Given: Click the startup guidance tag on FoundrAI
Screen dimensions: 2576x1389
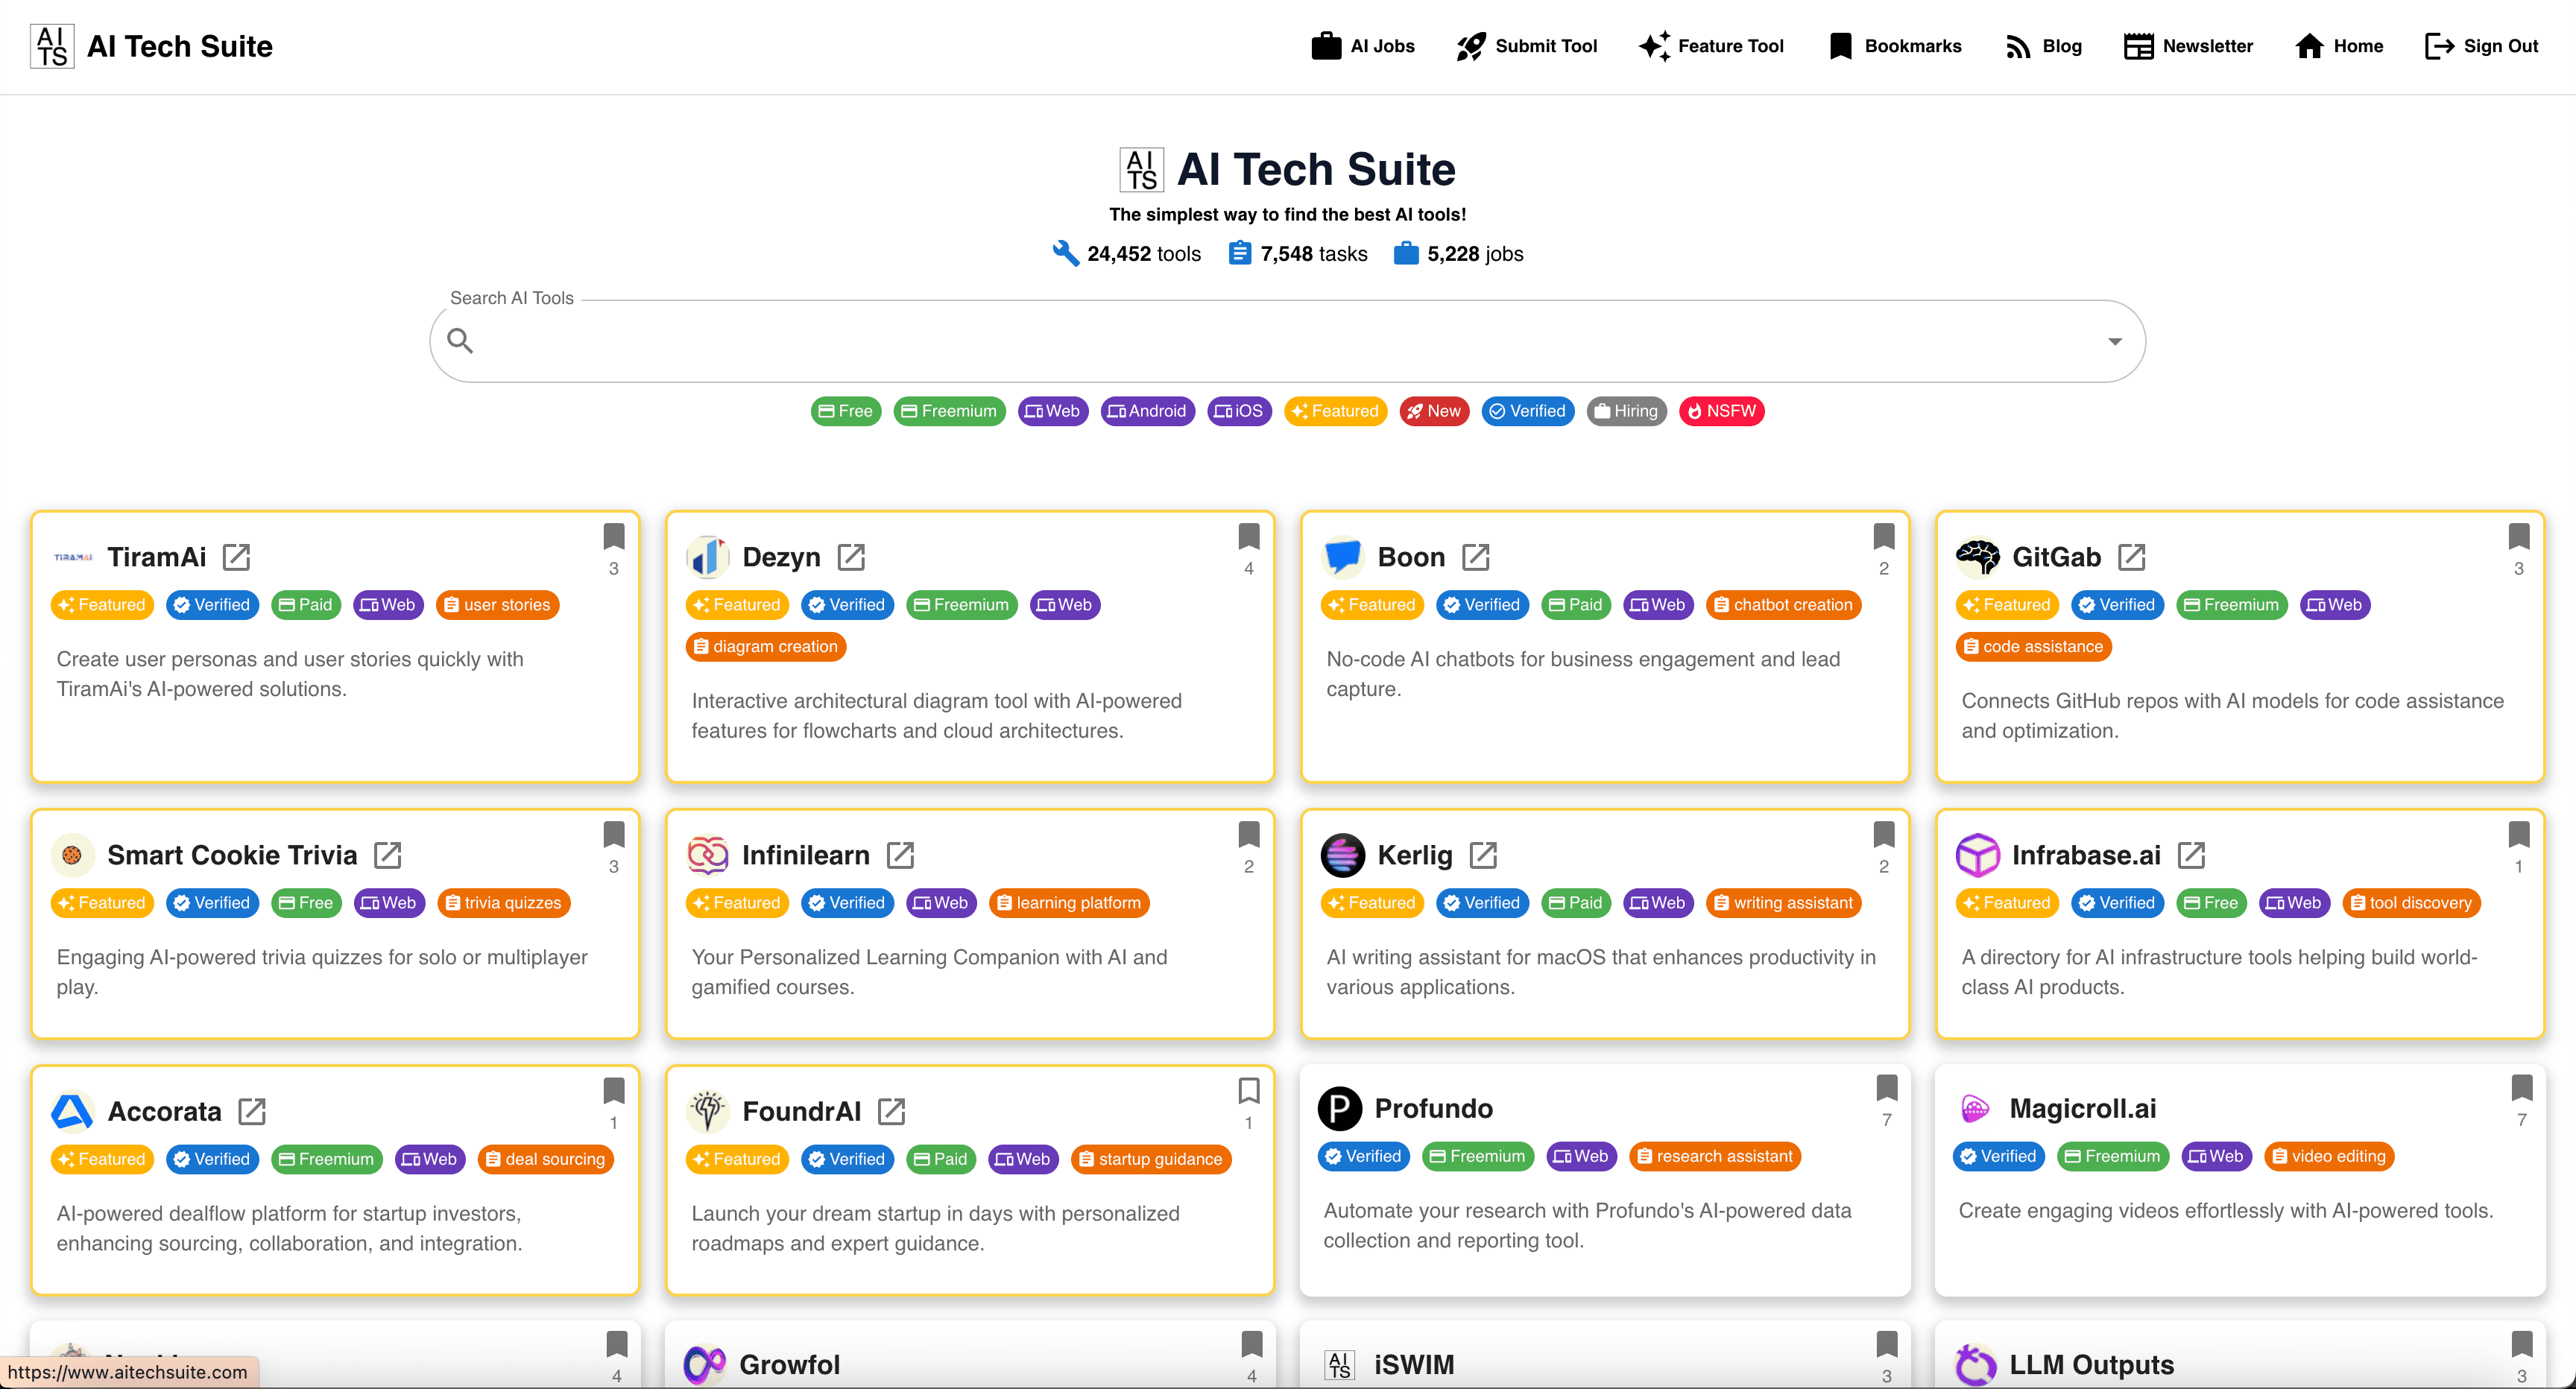Looking at the screenshot, I should pyautogui.click(x=1151, y=1159).
